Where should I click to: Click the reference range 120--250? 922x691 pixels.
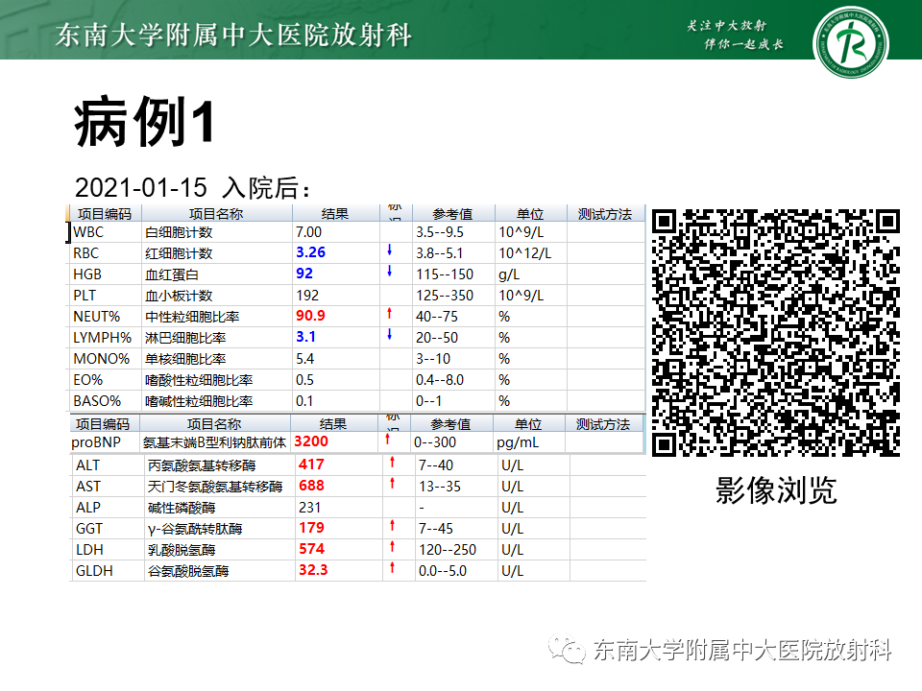448,550
